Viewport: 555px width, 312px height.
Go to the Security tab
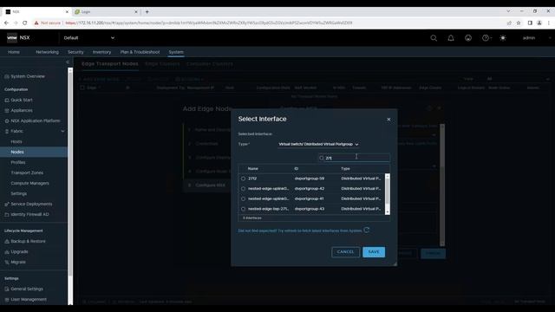tap(75, 52)
